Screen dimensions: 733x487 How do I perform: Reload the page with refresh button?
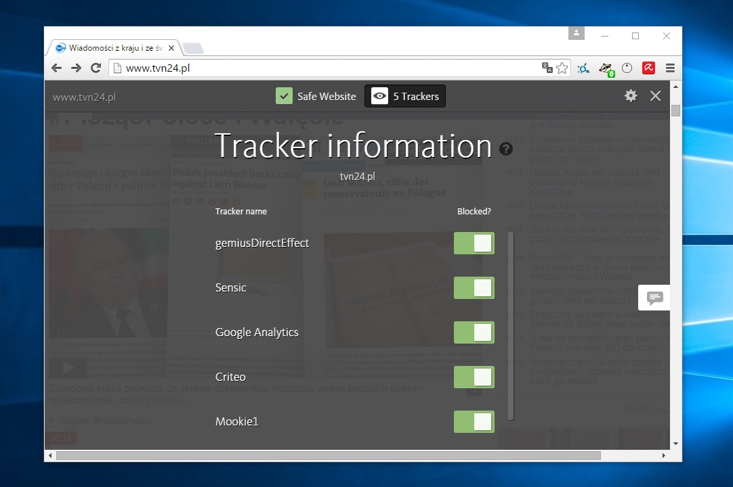click(x=96, y=68)
